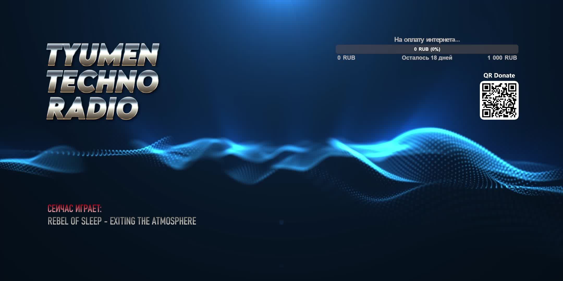
Task: Click the QR code's bottom-left finder square
Action: [x=486, y=113]
